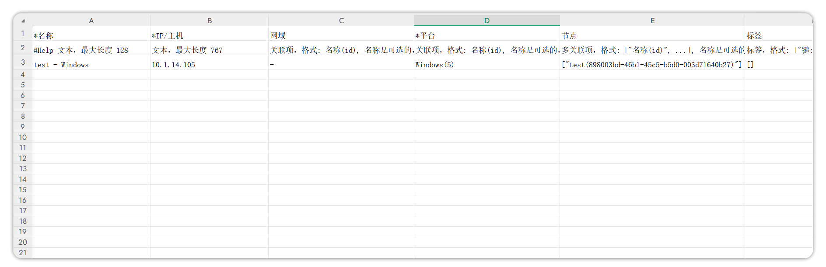Click the highlighted column D header
826x267 pixels.
[x=486, y=21]
